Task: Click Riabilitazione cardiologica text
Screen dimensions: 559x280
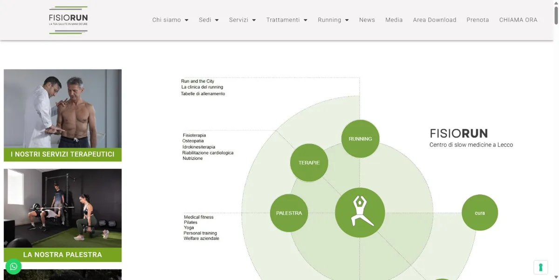Action: (x=208, y=153)
